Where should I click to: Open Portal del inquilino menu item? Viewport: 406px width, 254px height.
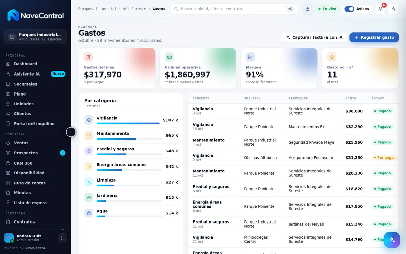(36, 124)
